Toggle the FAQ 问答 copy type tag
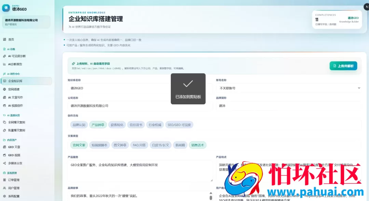The width and height of the screenshot is (369, 201). (139, 145)
